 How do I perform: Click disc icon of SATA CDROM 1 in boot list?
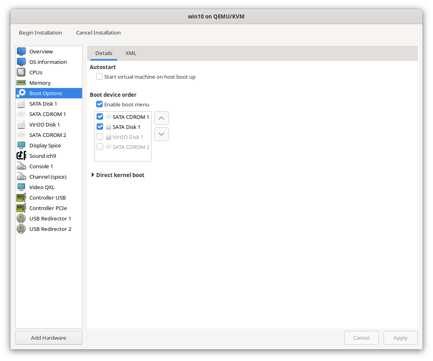[x=109, y=117]
